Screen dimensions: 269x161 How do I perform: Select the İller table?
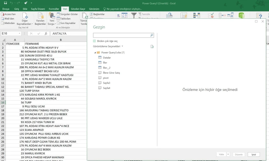point(103,63)
